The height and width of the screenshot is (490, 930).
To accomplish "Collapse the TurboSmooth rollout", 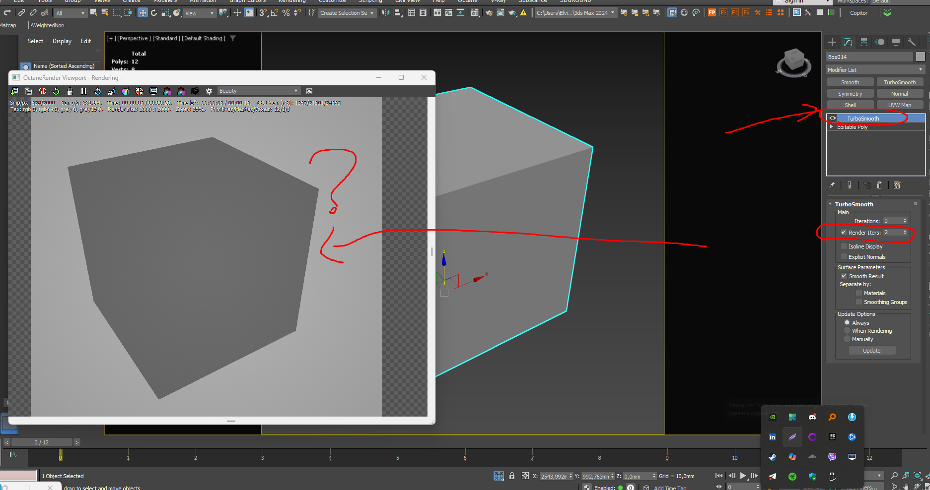I will coord(830,204).
